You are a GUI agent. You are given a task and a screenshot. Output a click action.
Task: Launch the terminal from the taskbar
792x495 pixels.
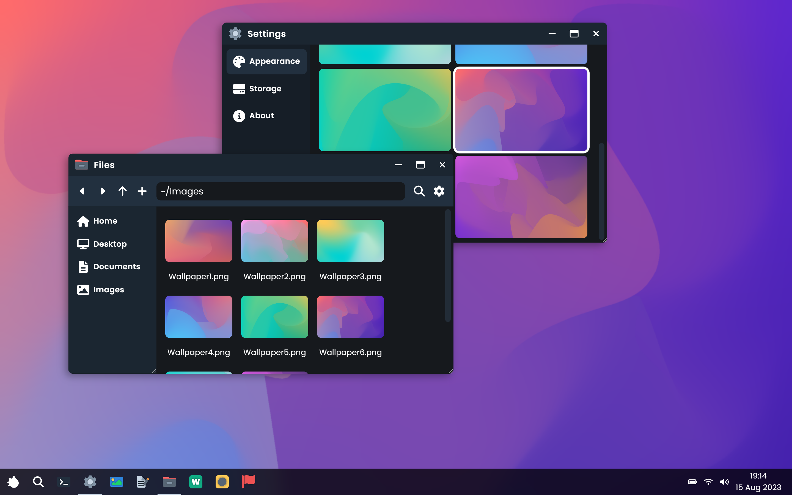(x=64, y=482)
